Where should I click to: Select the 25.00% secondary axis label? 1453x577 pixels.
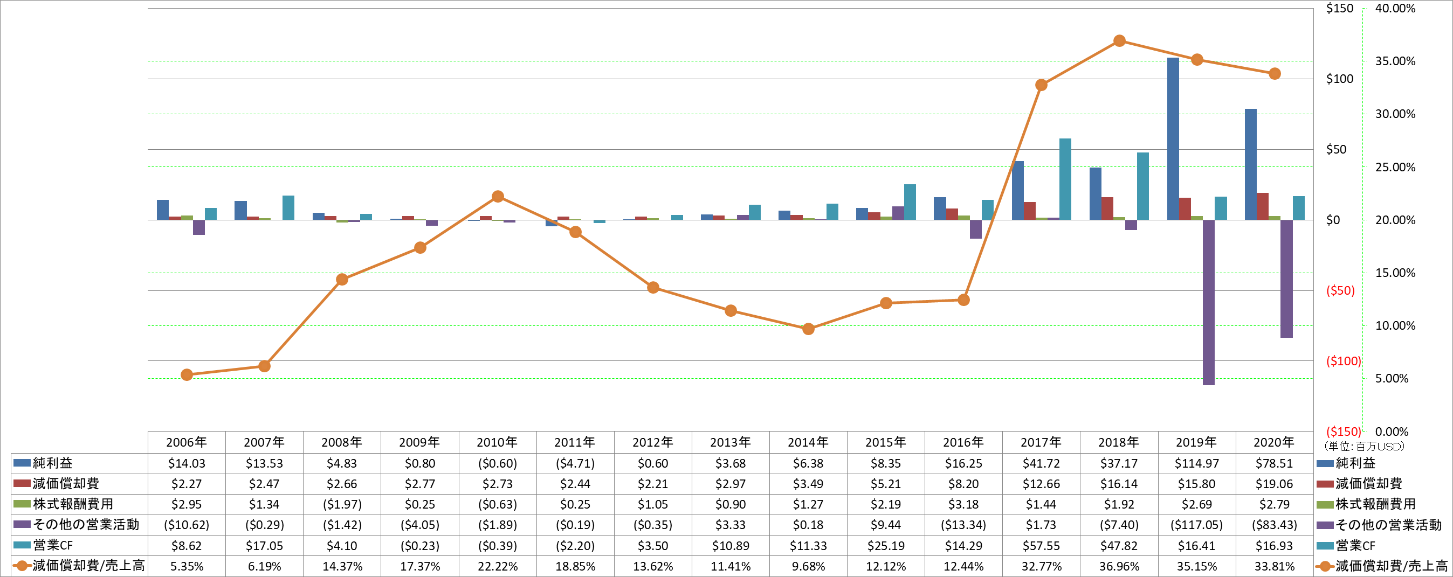(x=1395, y=168)
